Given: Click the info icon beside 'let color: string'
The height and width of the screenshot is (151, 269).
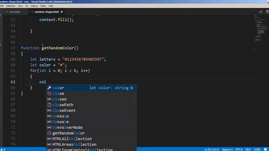Looking at the screenshot, I should coord(132,88).
